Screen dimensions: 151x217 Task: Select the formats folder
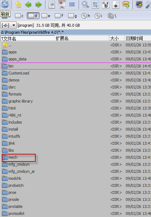click(x=12, y=94)
